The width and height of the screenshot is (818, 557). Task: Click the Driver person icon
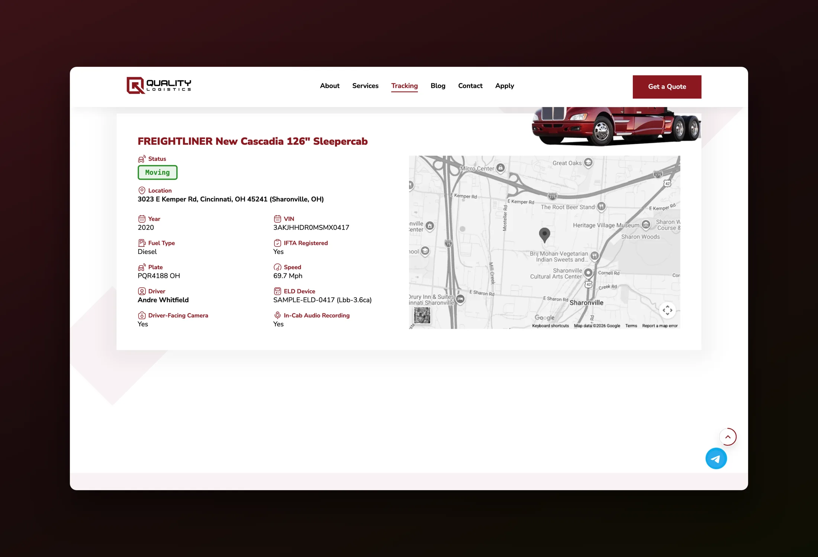coord(142,291)
